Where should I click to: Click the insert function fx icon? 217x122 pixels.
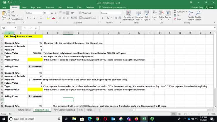36,28
